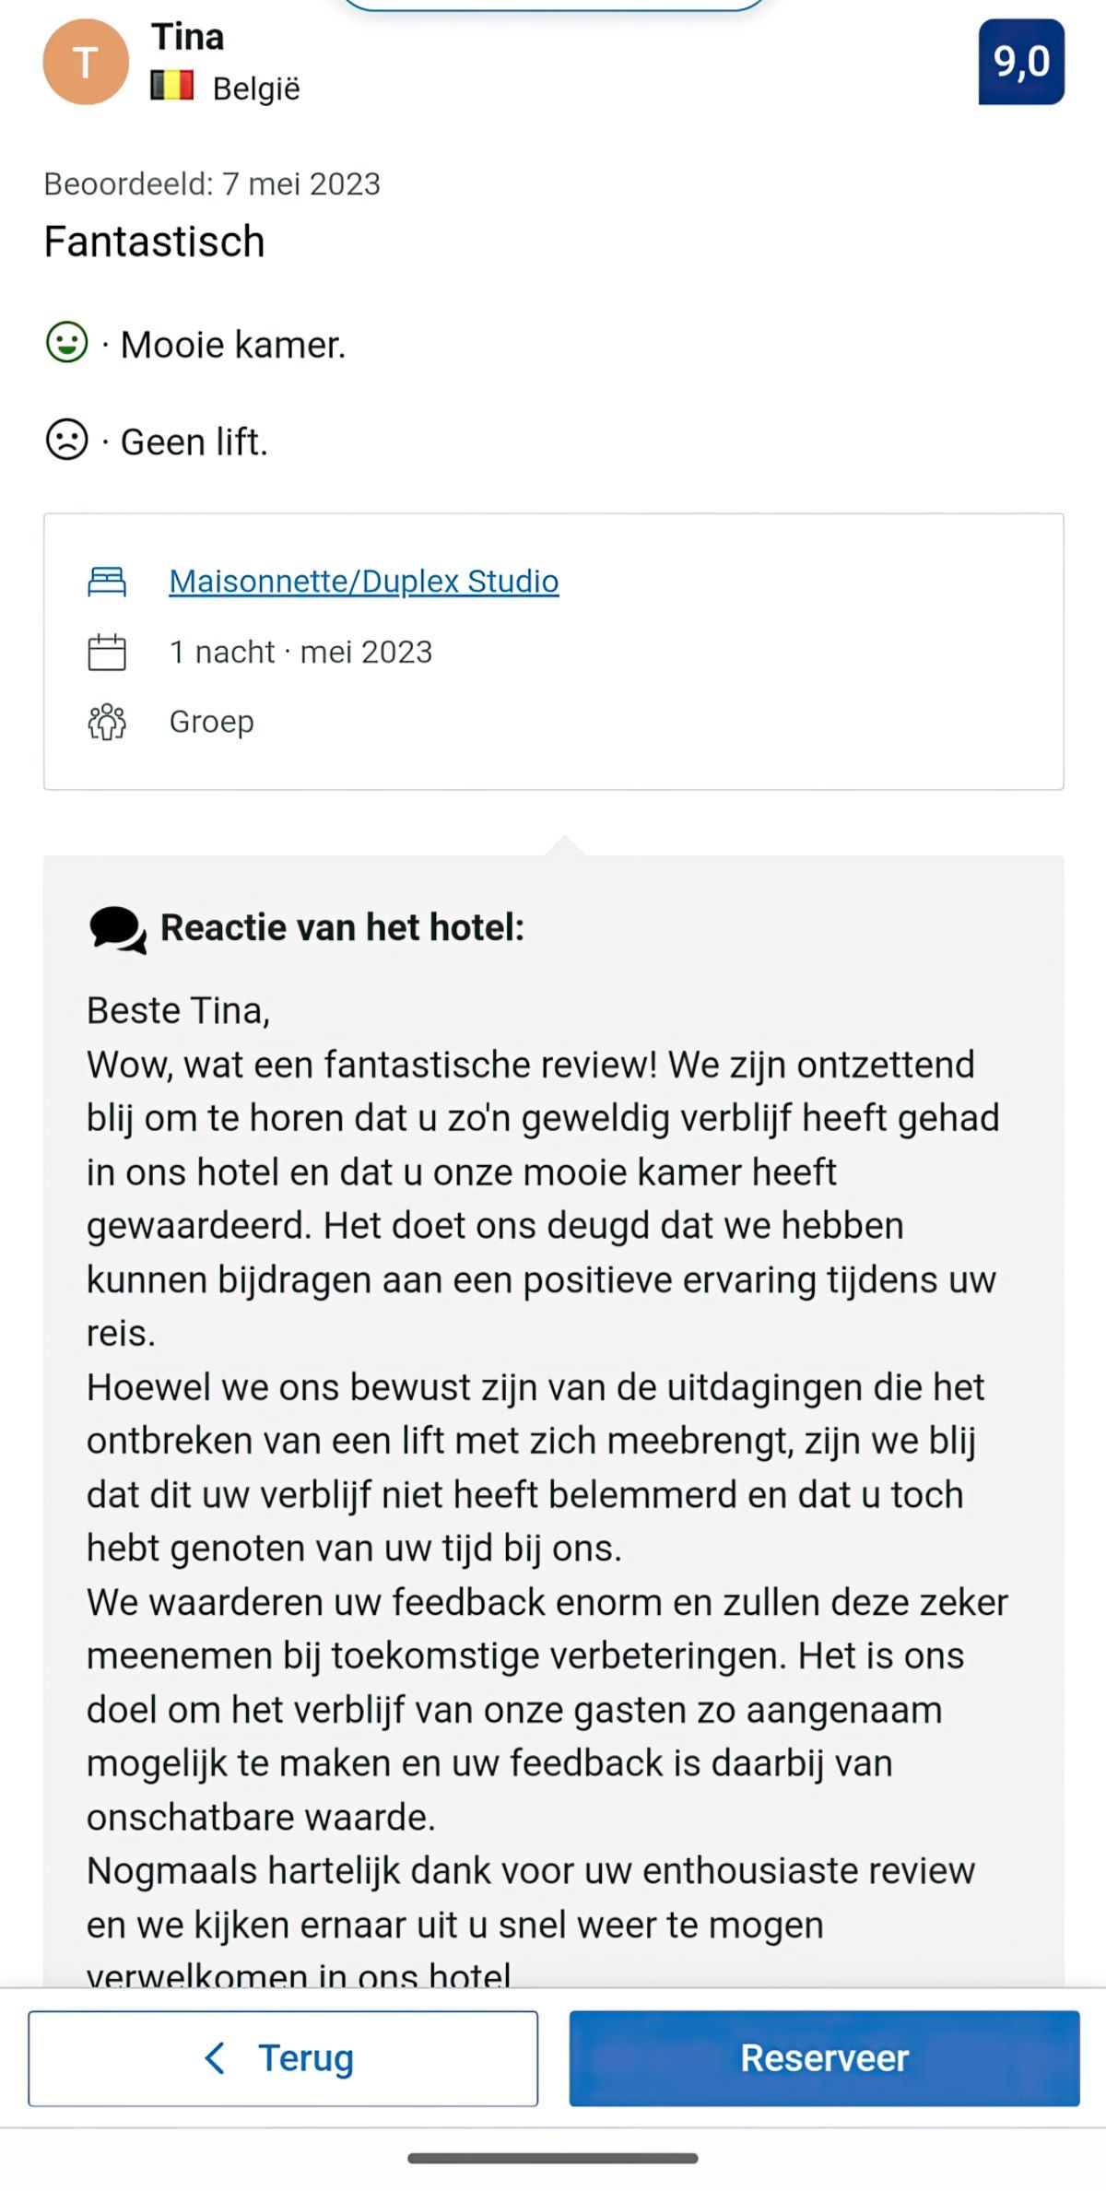Image resolution: width=1106 pixels, height=2191 pixels.
Task: Click the negative review frowning face icon
Action: click(x=66, y=442)
